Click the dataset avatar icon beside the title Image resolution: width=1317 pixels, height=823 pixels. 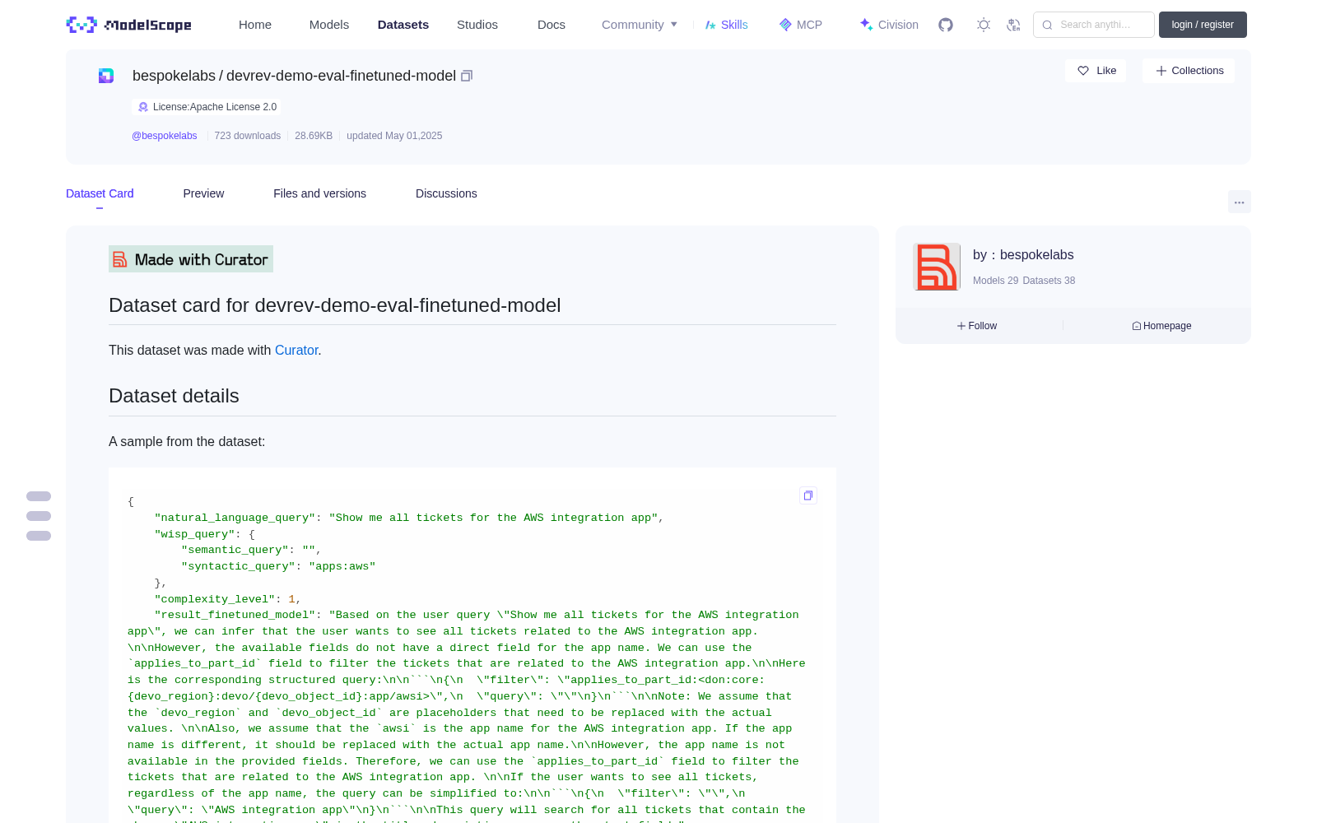tap(106, 76)
